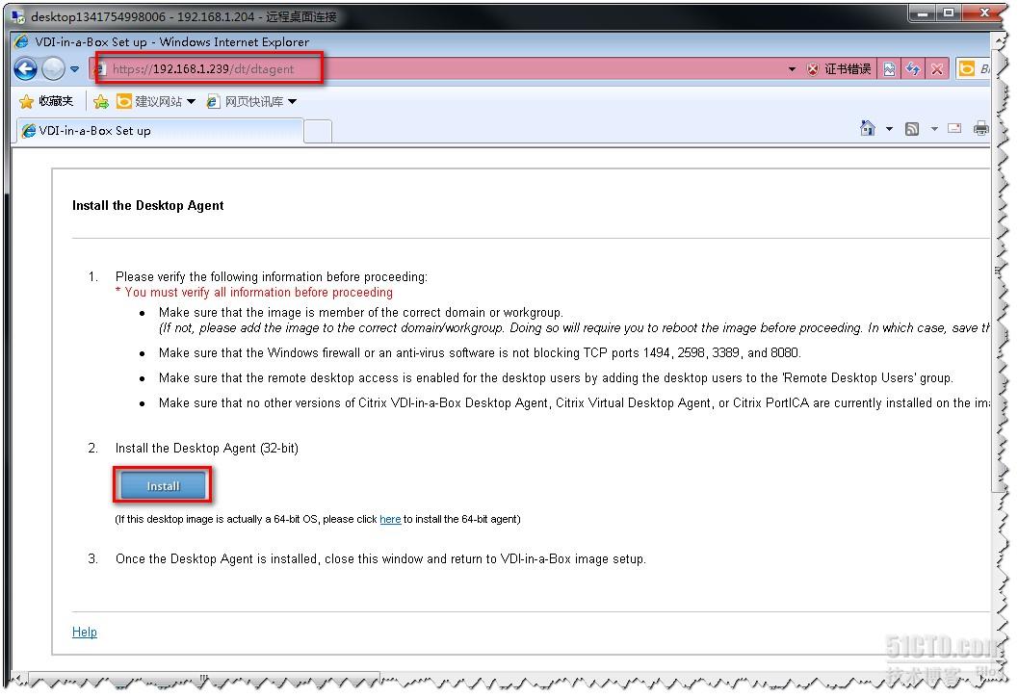Expand the feeds dropdown arrow
The width and height of the screenshot is (1018, 698).
(935, 129)
